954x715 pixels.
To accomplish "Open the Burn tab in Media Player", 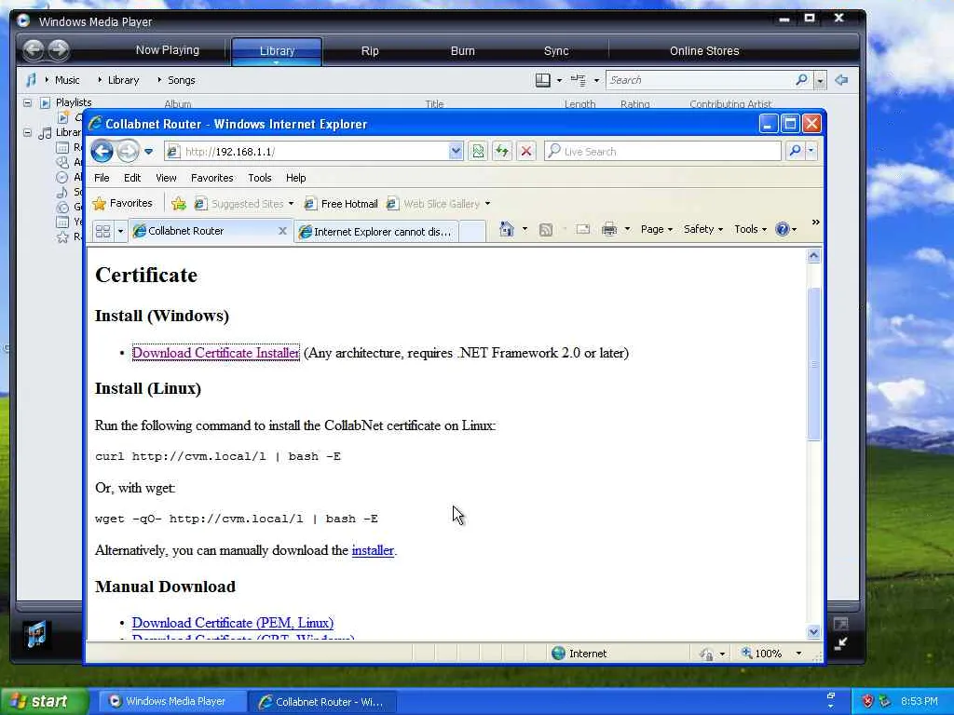I will tap(462, 51).
